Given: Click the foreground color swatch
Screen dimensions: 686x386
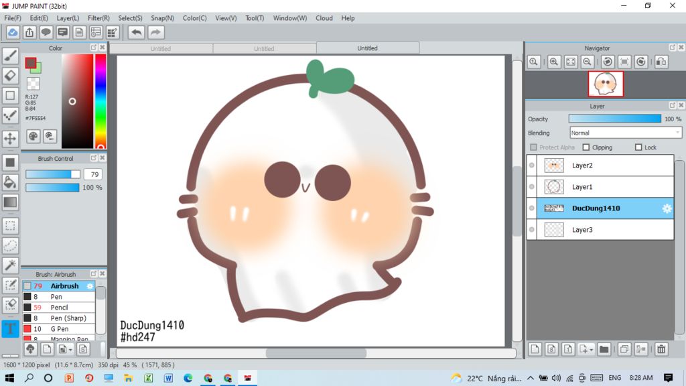Looking at the screenshot, I should (30, 63).
